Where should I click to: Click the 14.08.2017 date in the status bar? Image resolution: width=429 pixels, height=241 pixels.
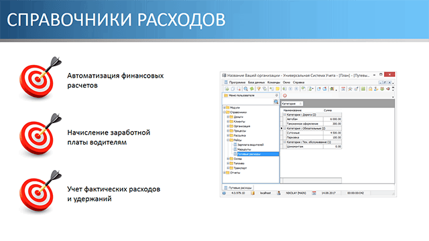(x=328, y=193)
